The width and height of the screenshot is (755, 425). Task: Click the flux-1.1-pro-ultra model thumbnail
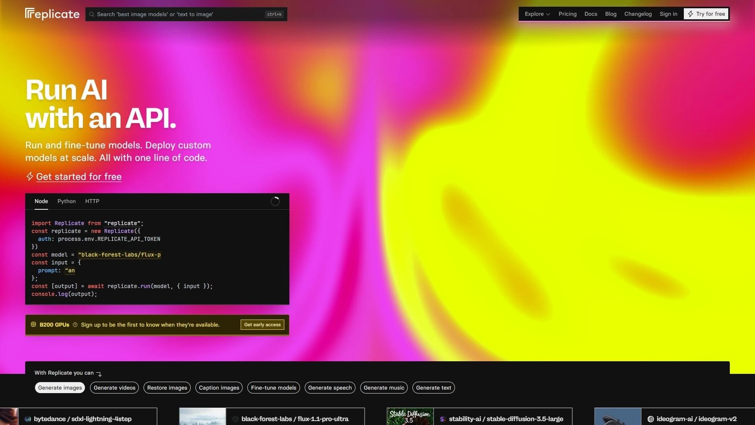pyautogui.click(x=203, y=416)
